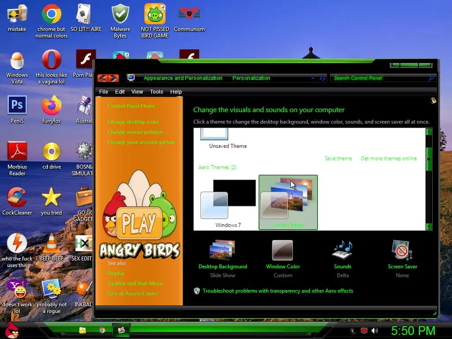Open the 'probably not a rogue' icon

pyautogui.click(x=52, y=296)
